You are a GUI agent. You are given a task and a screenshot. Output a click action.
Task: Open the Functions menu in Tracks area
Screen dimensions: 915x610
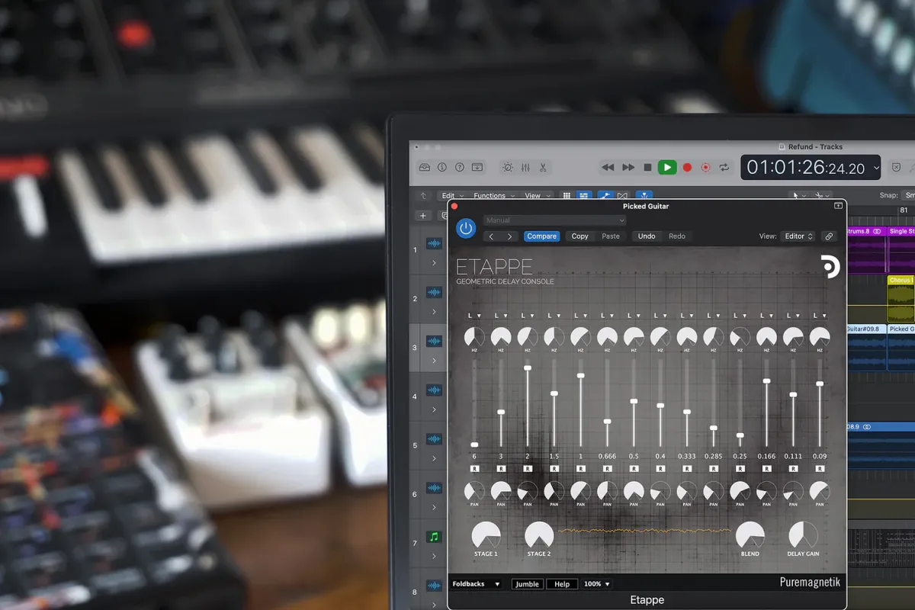494,196
